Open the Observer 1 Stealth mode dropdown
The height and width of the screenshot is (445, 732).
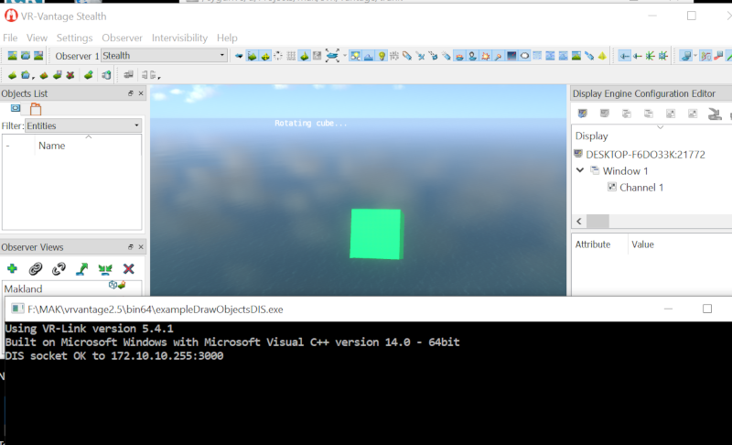pos(164,56)
